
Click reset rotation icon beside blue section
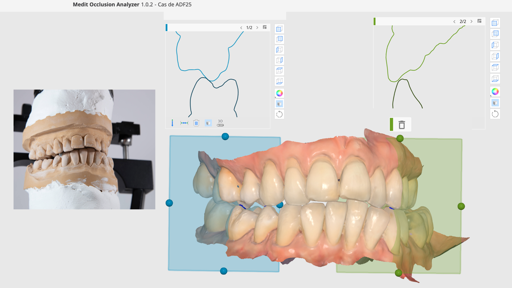279,114
